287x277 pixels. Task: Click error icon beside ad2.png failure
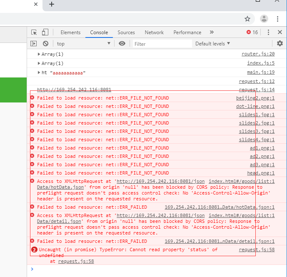tap(32, 156)
